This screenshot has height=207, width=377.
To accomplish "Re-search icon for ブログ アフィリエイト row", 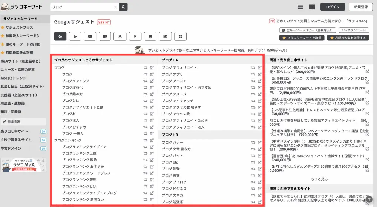I will pyautogui.click(x=253, y=68).
